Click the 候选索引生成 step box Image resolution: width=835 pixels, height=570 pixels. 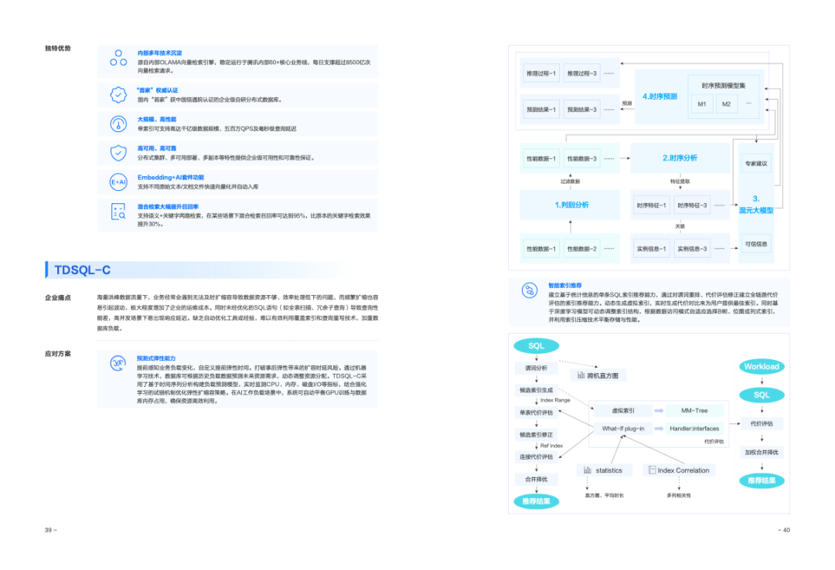coord(537,390)
